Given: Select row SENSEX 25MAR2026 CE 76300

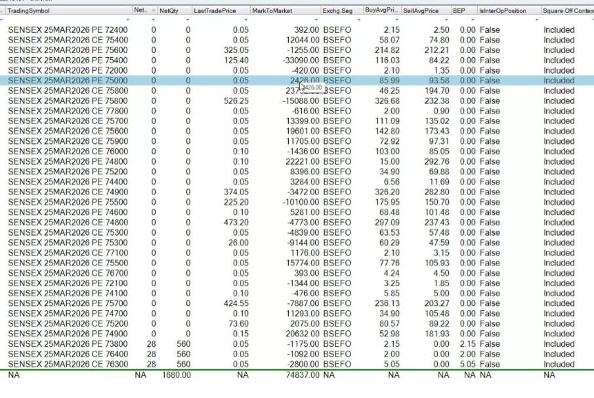Looking at the screenshot, I should click(x=297, y=365).
